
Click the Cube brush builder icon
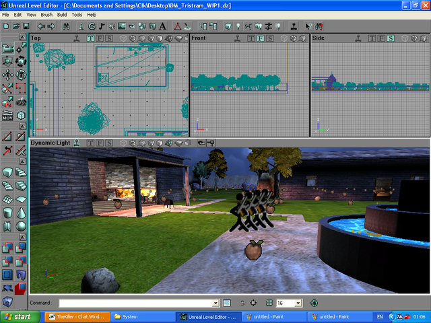(7, 171)
